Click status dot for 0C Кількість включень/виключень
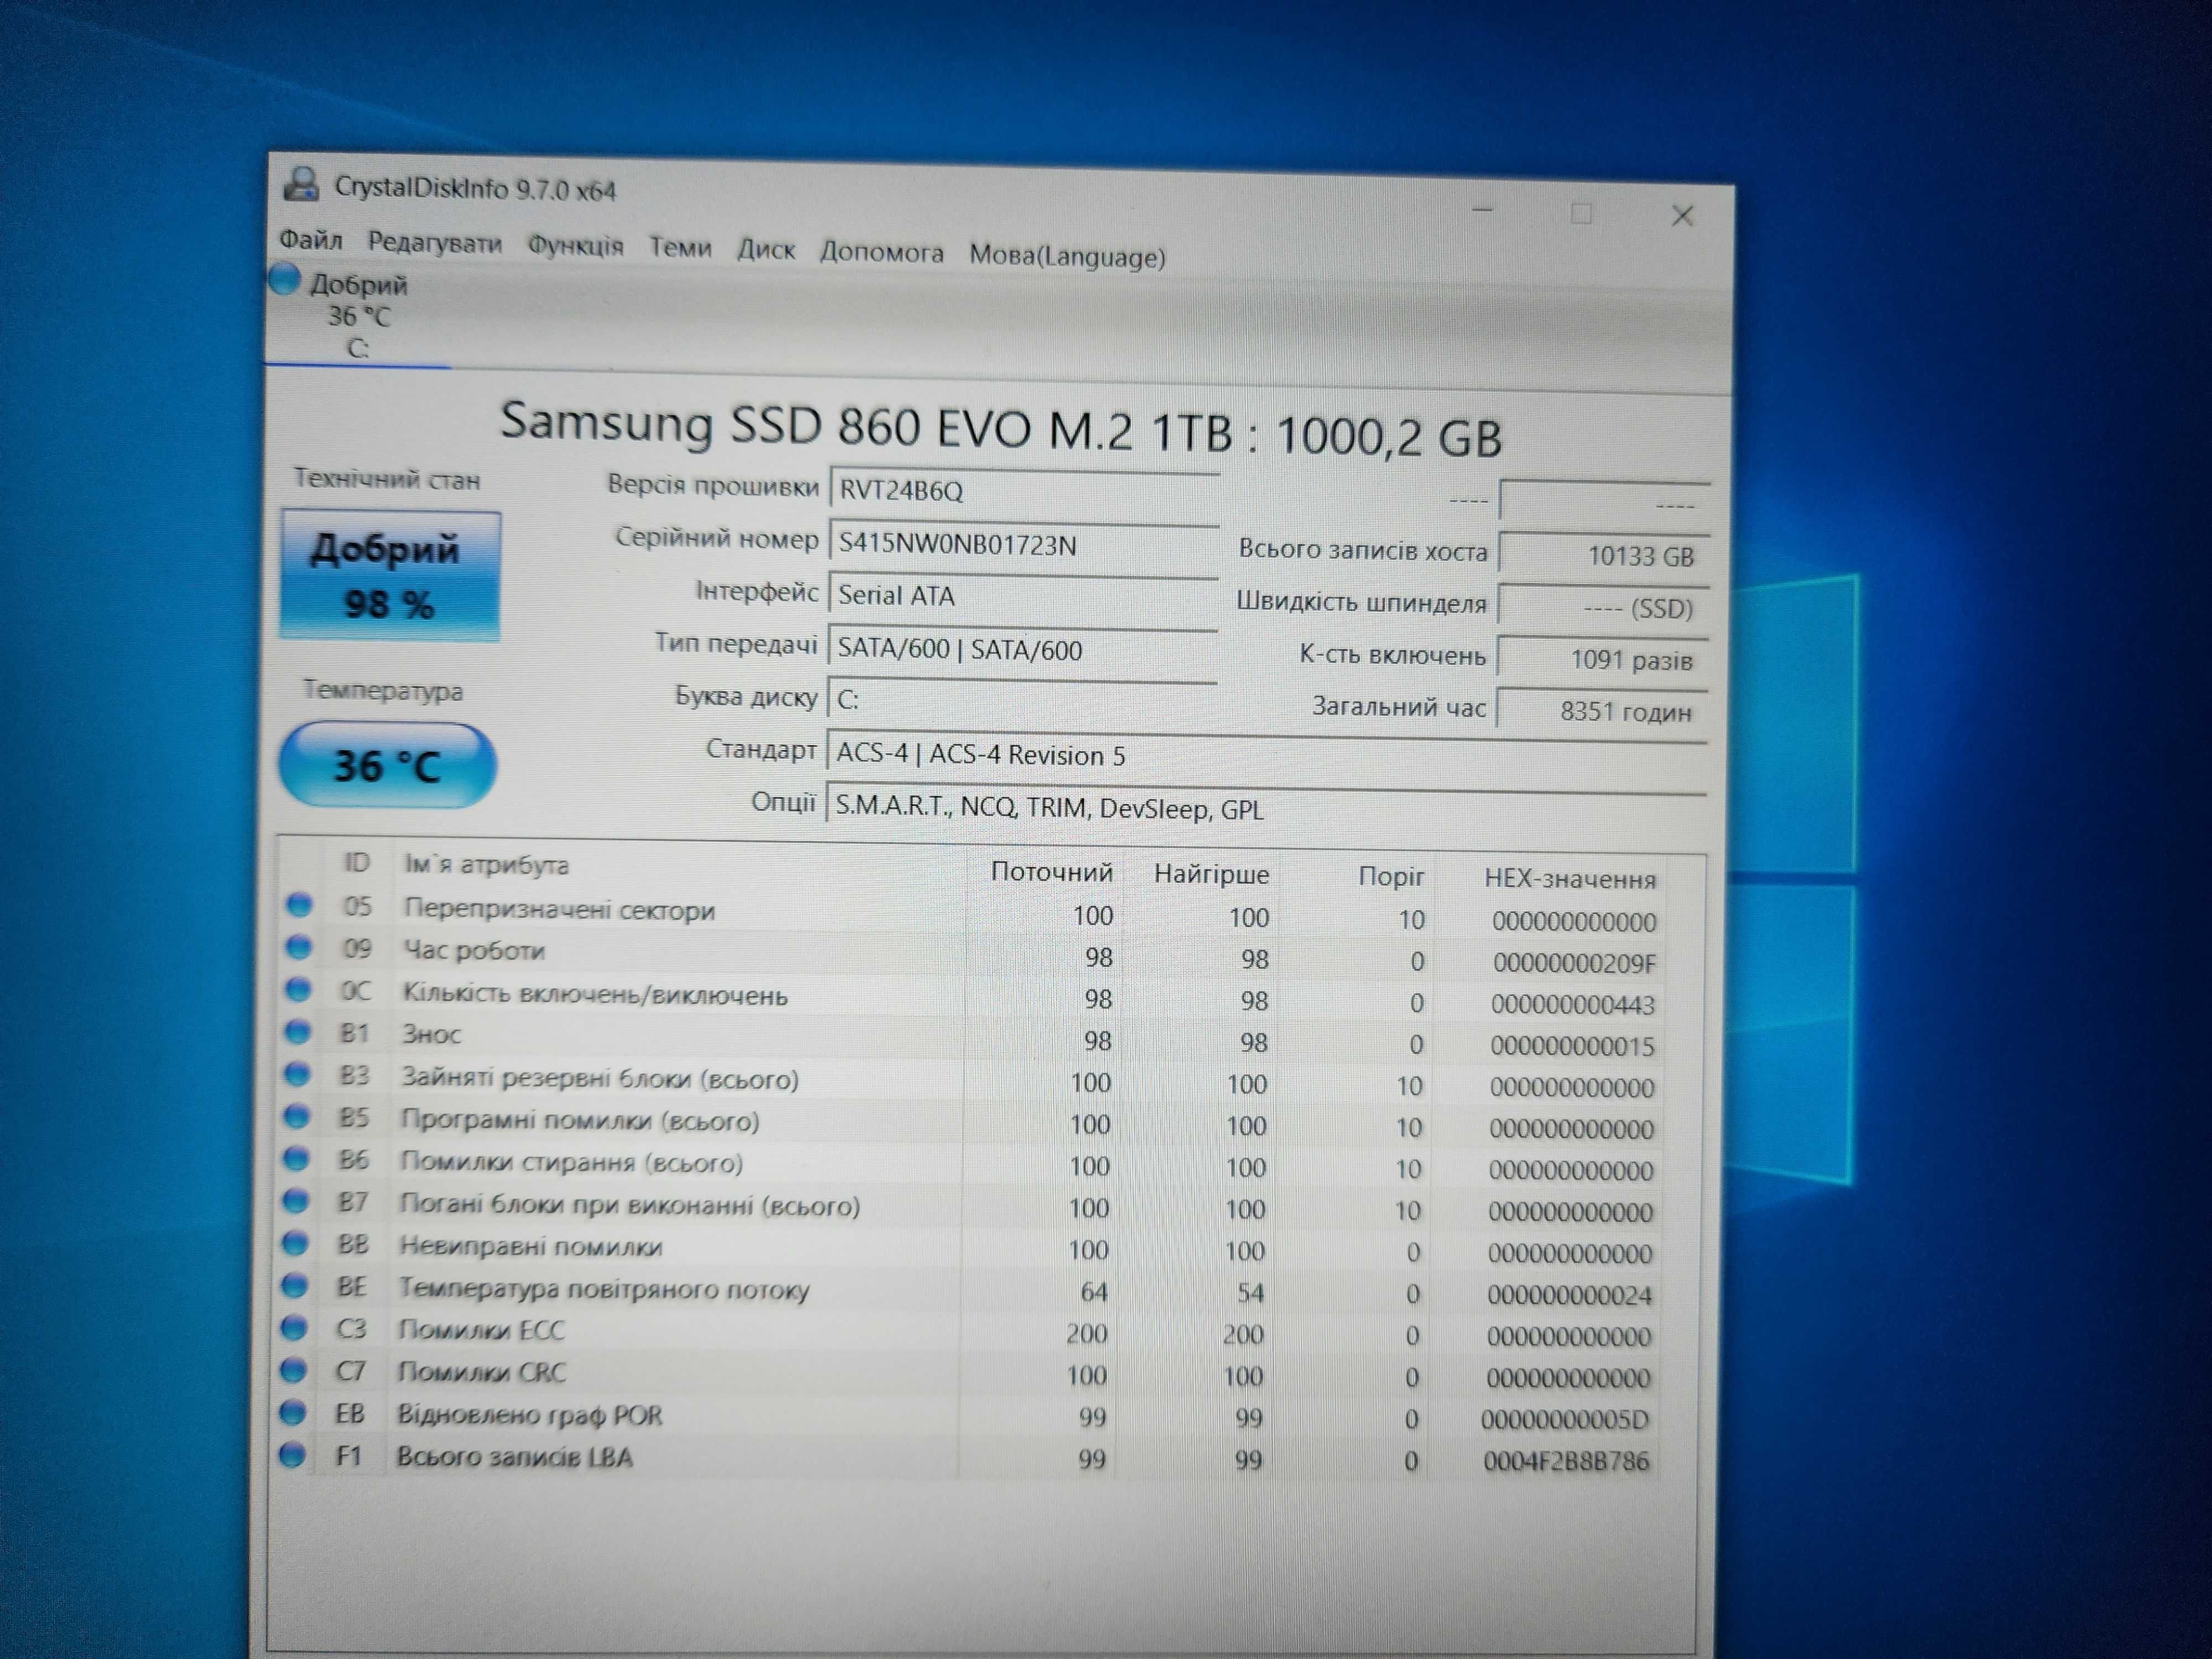Viewport: 2212px width, 1659px height. click(x=298, y=989)
